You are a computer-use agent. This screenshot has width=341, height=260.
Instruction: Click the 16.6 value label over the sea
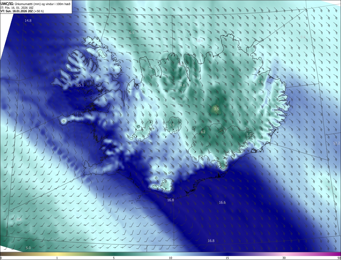coord(222,203)
